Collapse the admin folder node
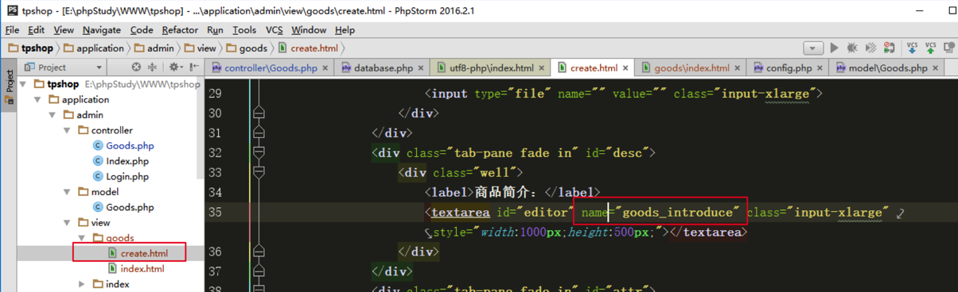 (x=53, y=115)
